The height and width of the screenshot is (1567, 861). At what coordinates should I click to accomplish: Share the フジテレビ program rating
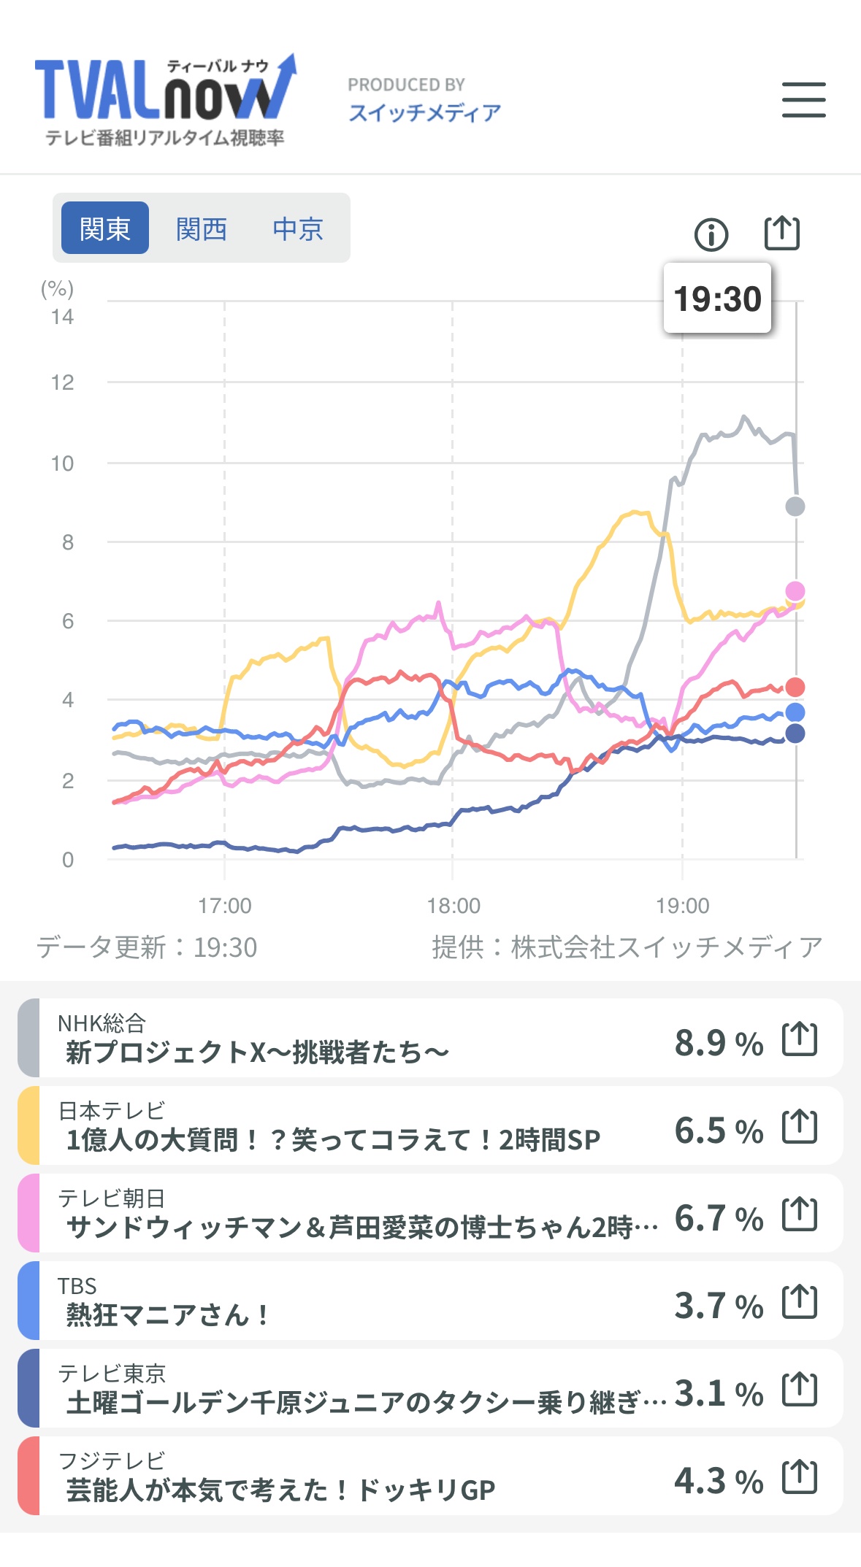point(800,1477)
